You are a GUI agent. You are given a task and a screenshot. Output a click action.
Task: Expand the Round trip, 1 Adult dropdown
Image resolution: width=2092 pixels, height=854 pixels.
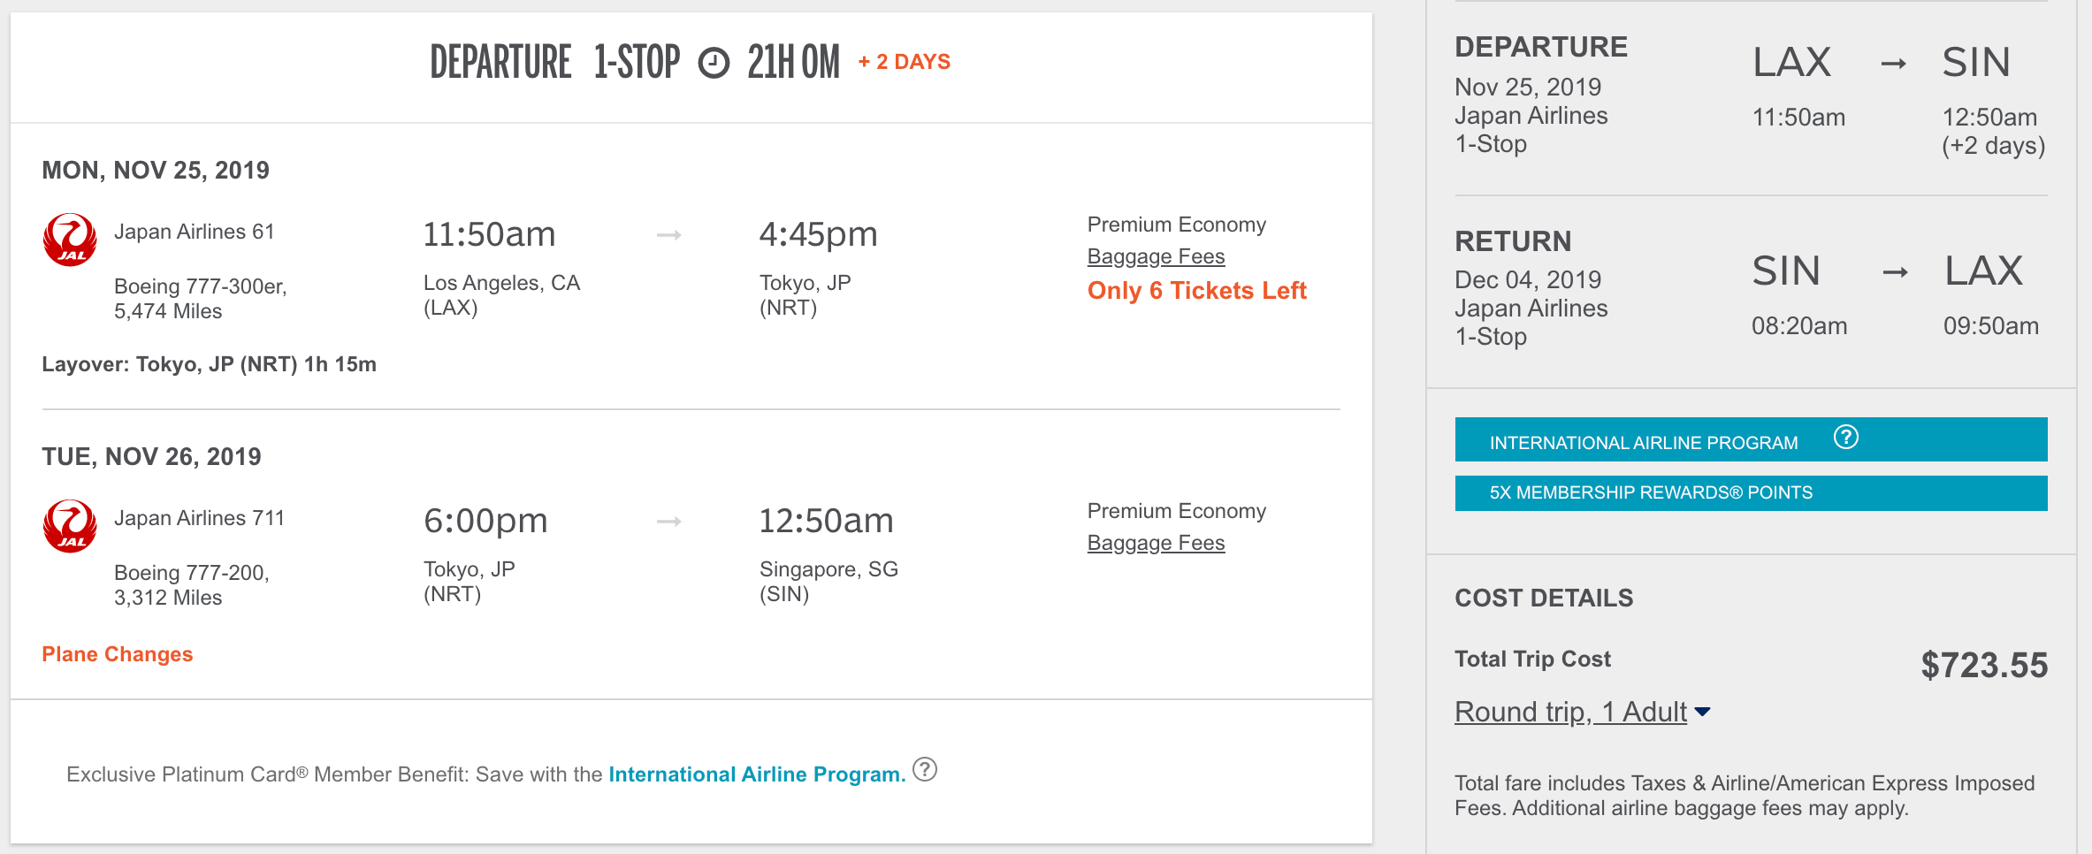tap(1582, 712)
